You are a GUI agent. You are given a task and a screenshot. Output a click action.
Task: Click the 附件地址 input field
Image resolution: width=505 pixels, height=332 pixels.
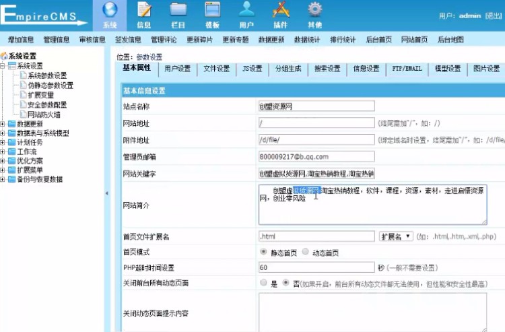point(316,140)
